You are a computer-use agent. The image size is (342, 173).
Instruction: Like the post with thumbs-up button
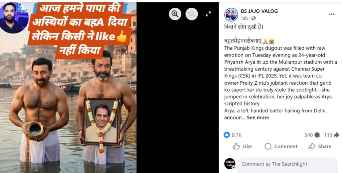click(x=242, y=146)
